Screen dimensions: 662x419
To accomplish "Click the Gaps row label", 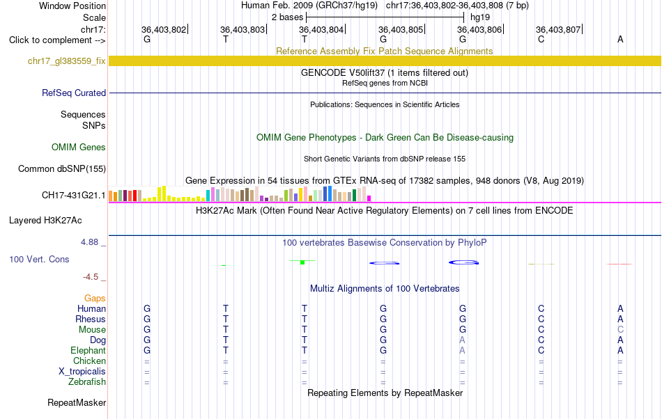I will pyautogui.click(x=95, y=298).
